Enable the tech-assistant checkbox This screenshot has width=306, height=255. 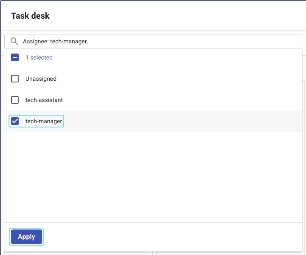point(15,100)
